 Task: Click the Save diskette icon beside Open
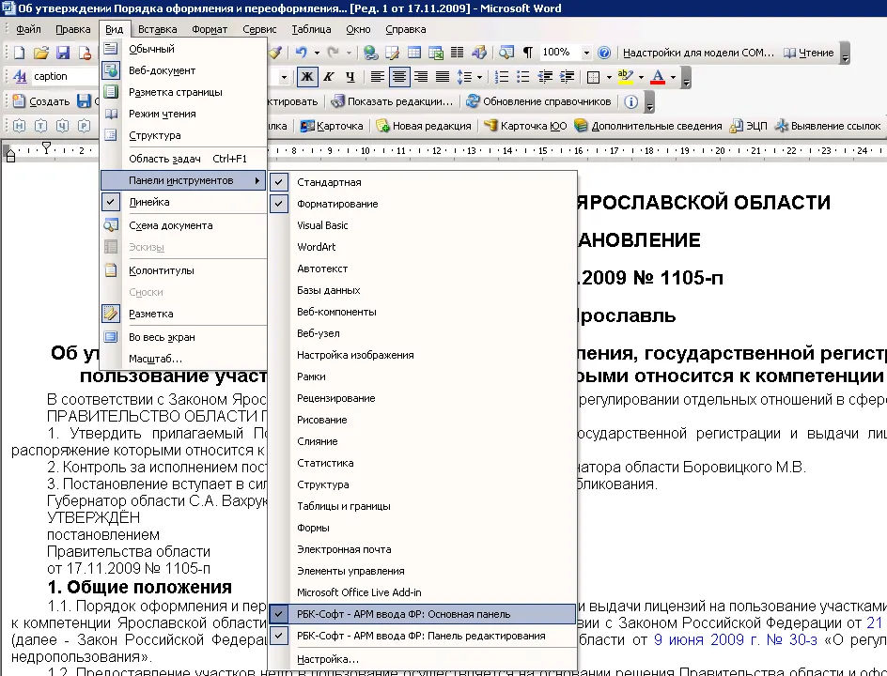63,53
